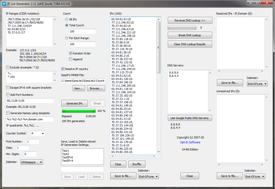Screen dimensions: 275x189
Task: Enable the Append checkbox
Action: click(x=71, y=59)
